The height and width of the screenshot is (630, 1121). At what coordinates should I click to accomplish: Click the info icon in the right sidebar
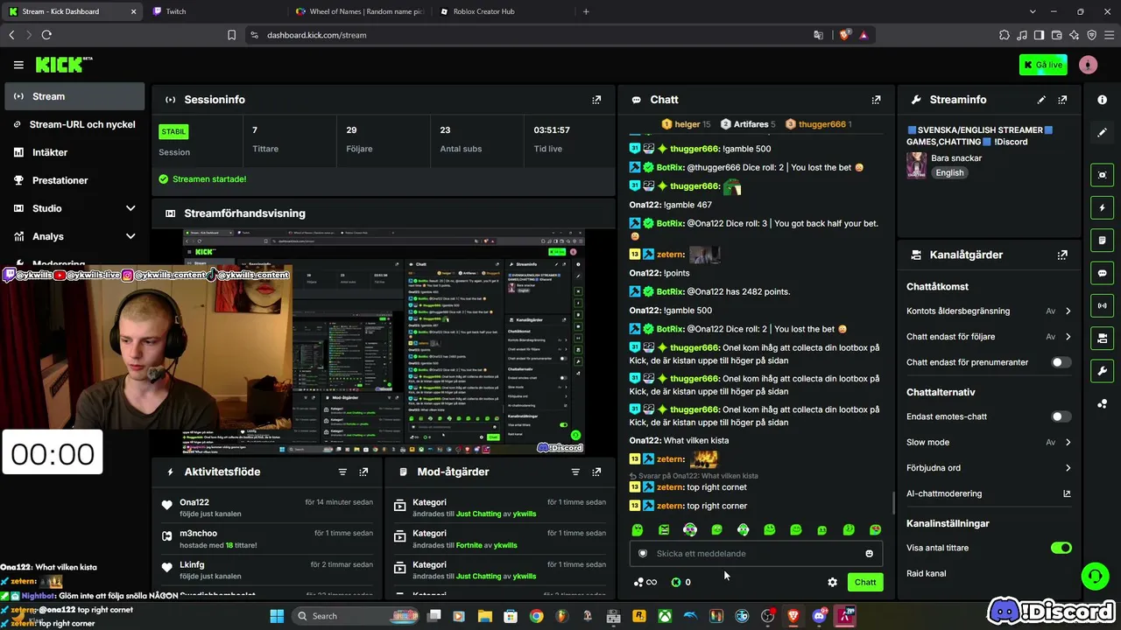(x=1102, y=100)
